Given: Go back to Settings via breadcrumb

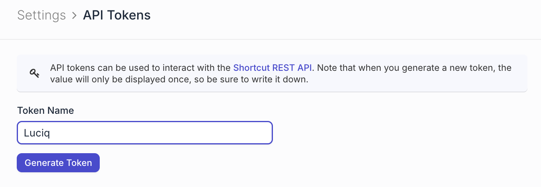Looking at the screenshot, I should point(41,16).
